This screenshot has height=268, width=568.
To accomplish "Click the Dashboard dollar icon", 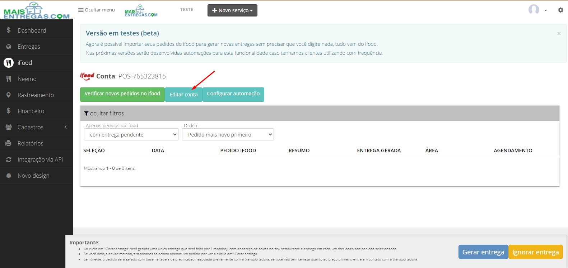I will point(9,30).
